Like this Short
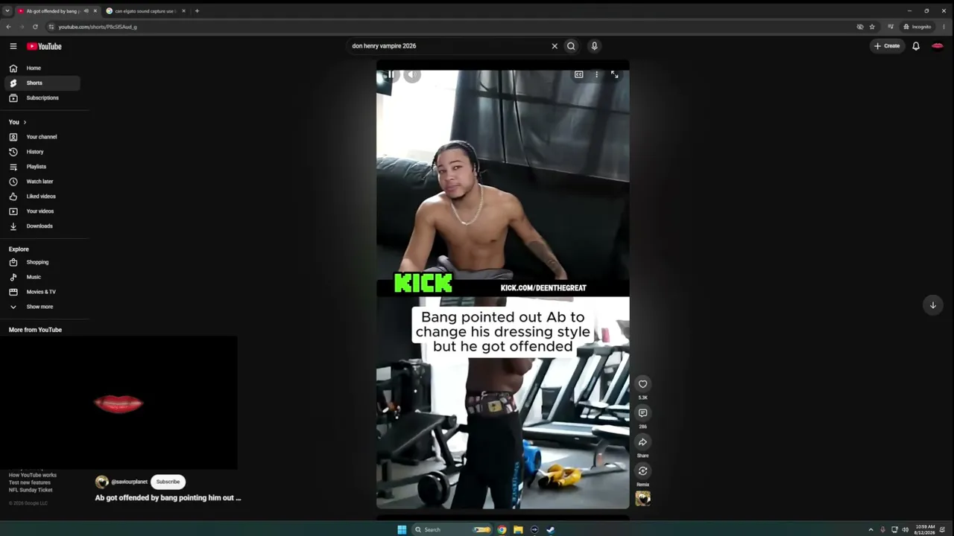The width and height of the screenshot is (954, 536). 642,384
